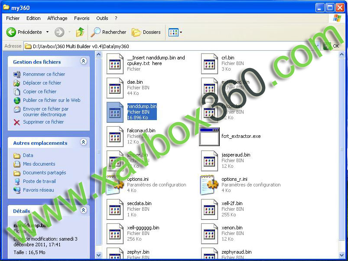Click the zephyraud.bin file name
Image resolution: width=348 pixels, height=261 pixels.
236,251
